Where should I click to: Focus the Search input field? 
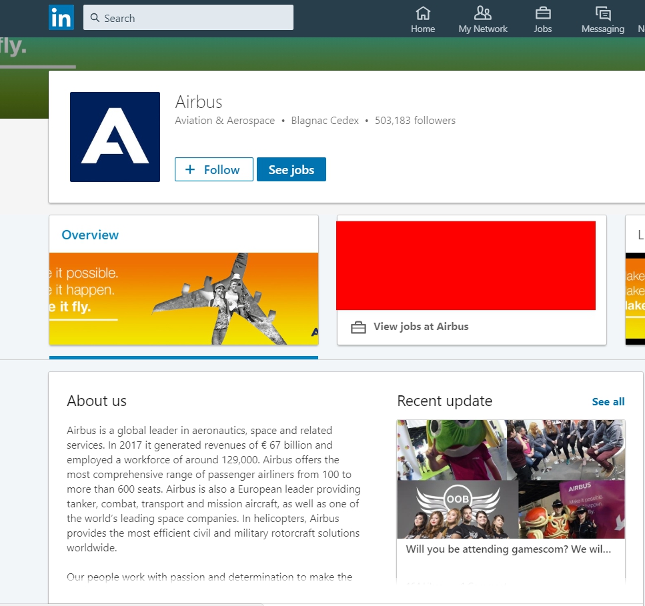[193, 18]
